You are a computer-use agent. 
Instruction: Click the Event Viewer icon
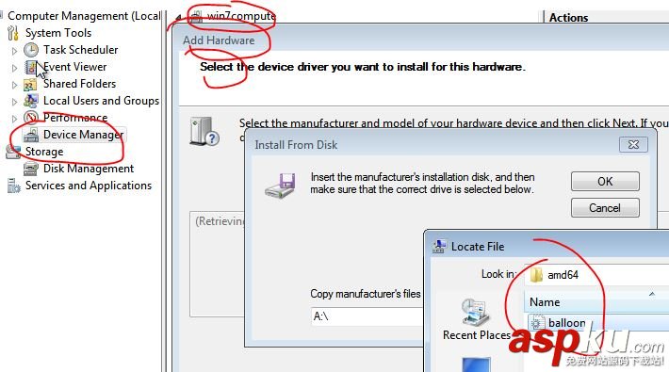(31, 67)
